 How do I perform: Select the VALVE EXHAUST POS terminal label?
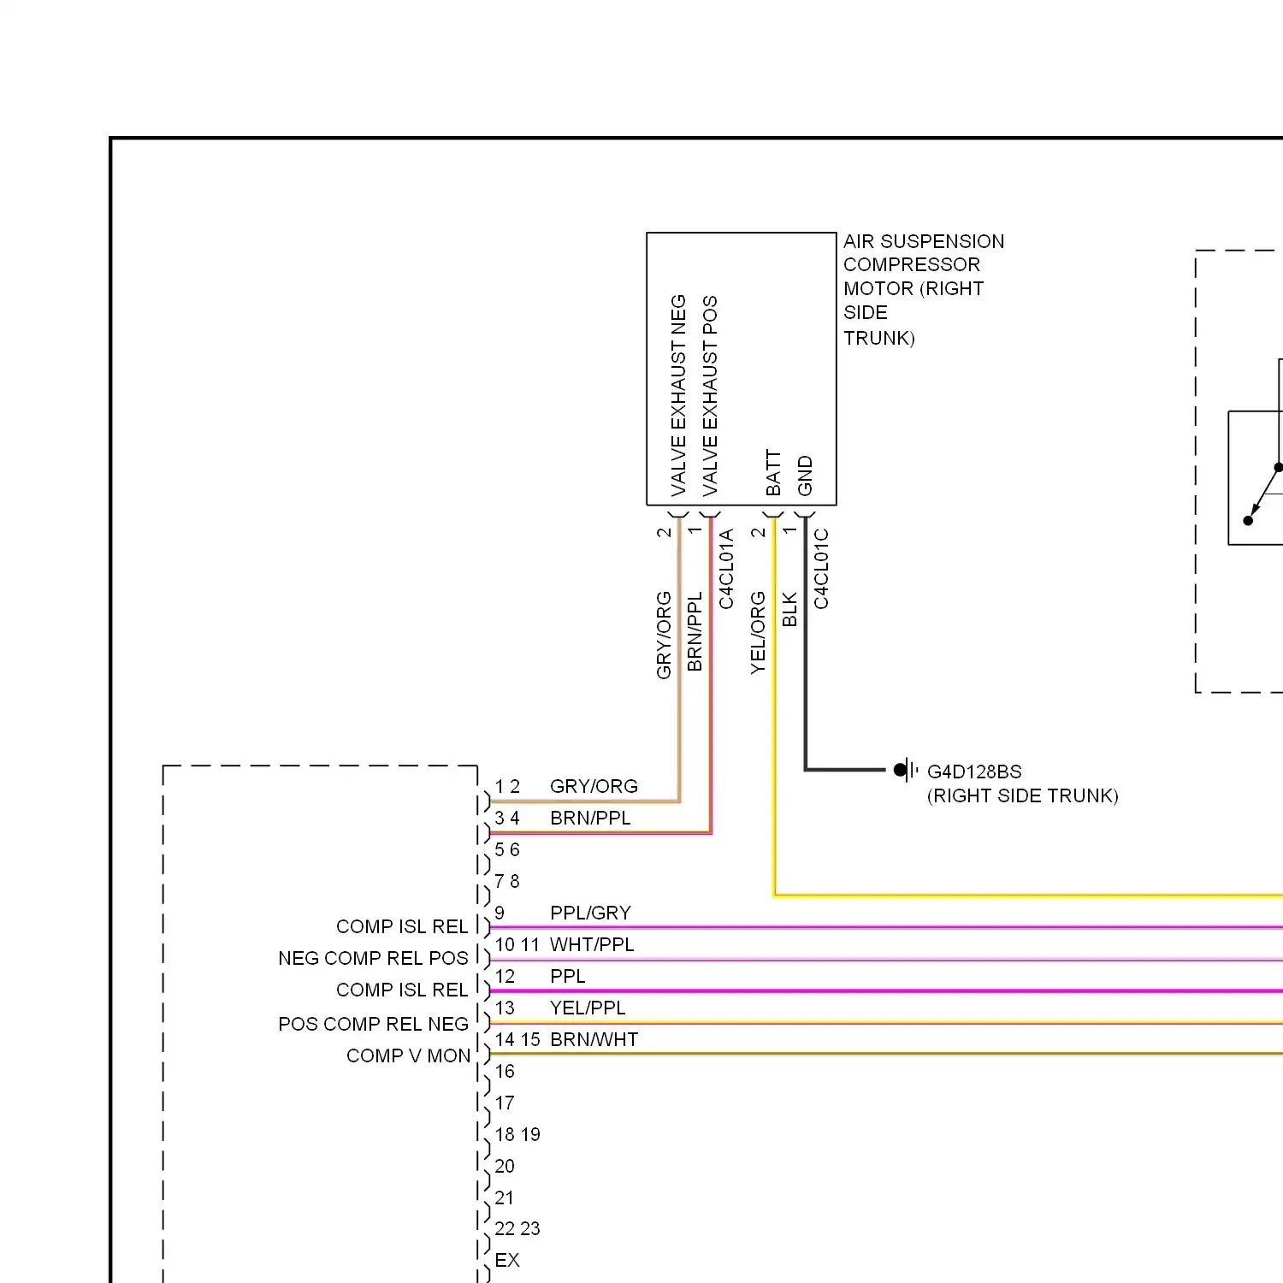(x=710, y=396)
